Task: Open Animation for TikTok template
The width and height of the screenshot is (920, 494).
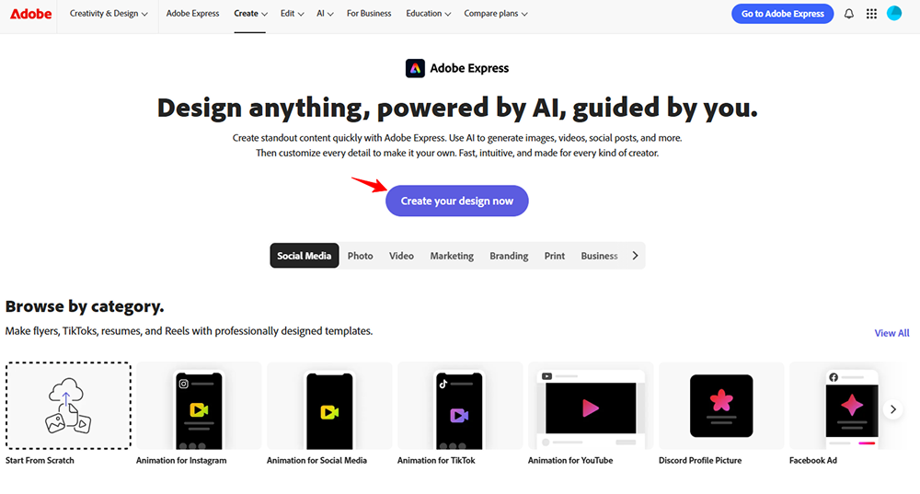Action: (x=460, y=406)
